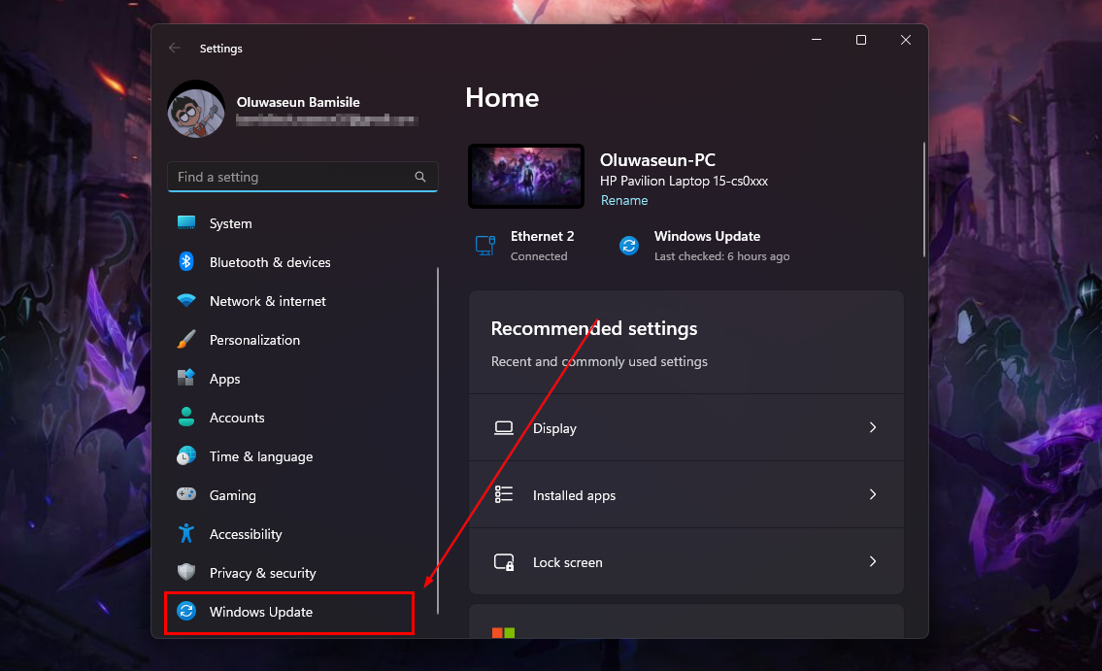Select the Network & internet Wi-Fi icon

[186, 301]
